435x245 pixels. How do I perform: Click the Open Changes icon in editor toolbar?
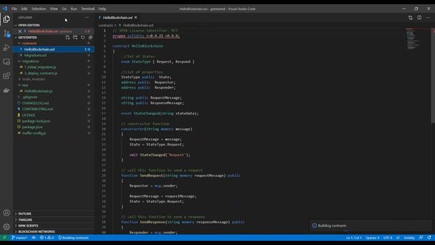click(x=411, y=18)
